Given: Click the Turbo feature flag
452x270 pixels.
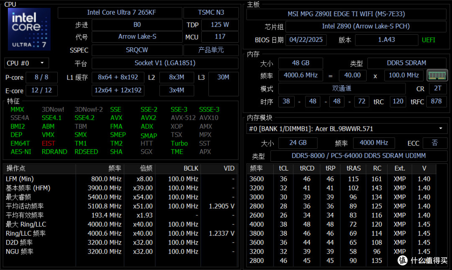Looking at the screenshot, I should (179, 143).
